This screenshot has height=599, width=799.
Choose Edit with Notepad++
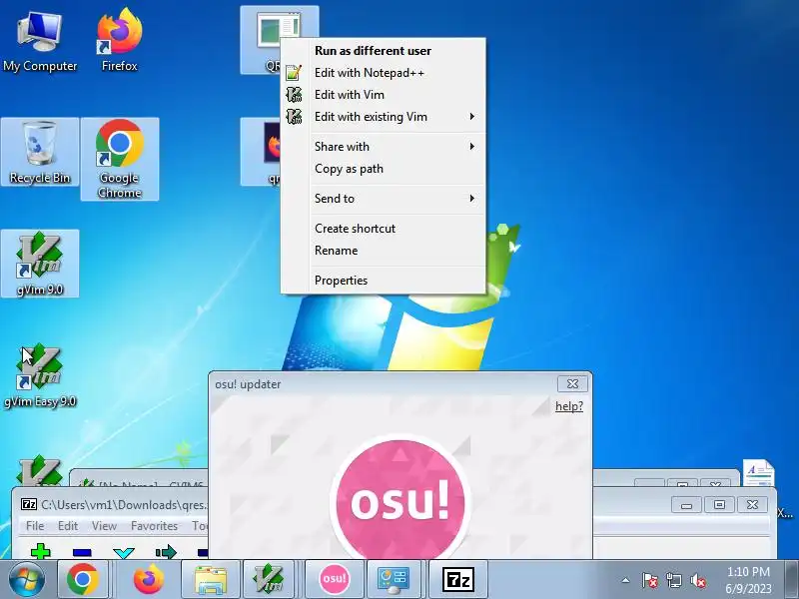(383, 73)
